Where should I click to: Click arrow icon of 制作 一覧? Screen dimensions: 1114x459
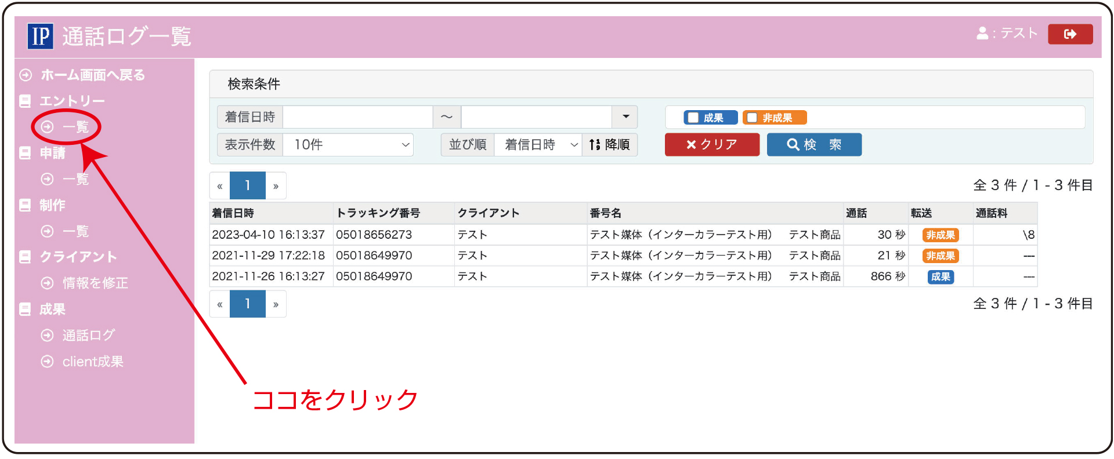pyautogui.click(x=48, y=231)
